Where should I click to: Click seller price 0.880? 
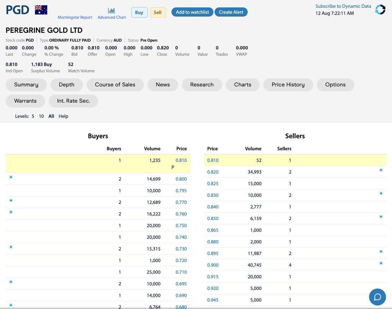pos(213,242)
